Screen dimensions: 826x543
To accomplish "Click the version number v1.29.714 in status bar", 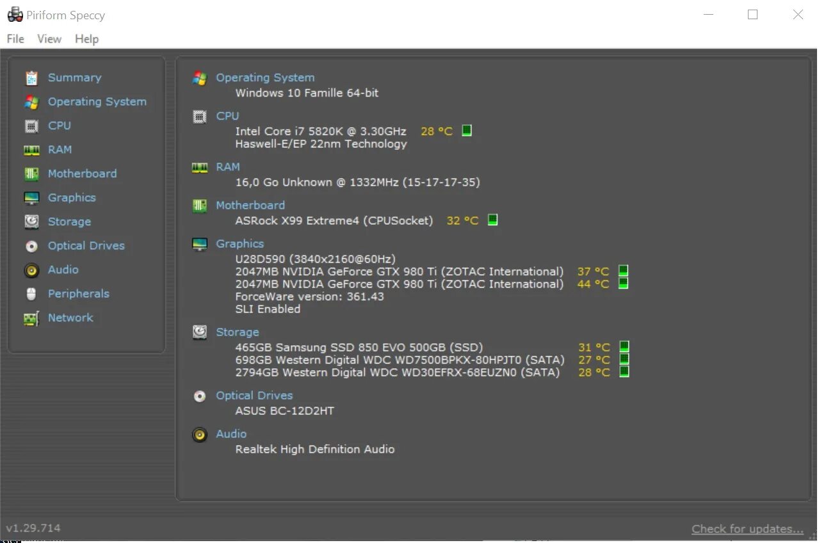I will point(33,528).
